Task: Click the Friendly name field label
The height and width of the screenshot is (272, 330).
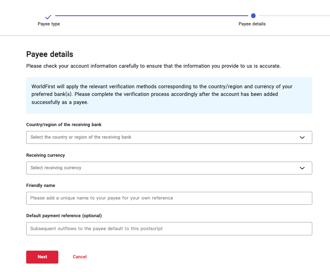Action: click(41, 185)
